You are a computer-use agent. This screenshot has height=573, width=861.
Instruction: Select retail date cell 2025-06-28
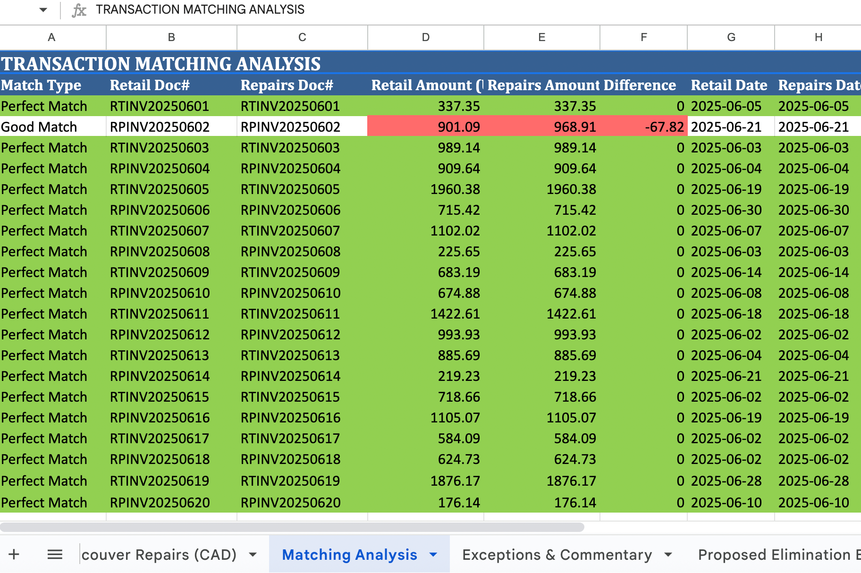click(731, 480)
